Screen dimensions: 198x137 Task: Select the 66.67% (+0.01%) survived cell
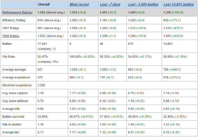(81, 117)
